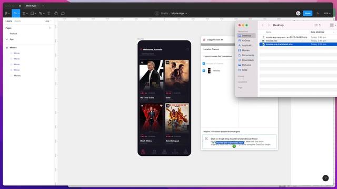Click the Movies frame icon in layers
The width and height of the screenshot is (337, 189).
coord(7,48)
